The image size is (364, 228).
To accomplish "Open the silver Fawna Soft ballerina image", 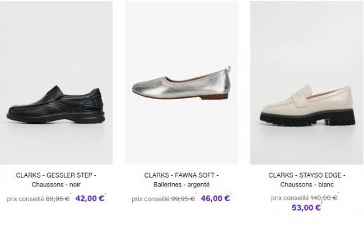I will [181, 82].
